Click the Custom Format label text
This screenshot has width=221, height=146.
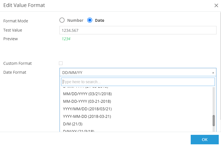pyautogui.click(x=17, y=63)
